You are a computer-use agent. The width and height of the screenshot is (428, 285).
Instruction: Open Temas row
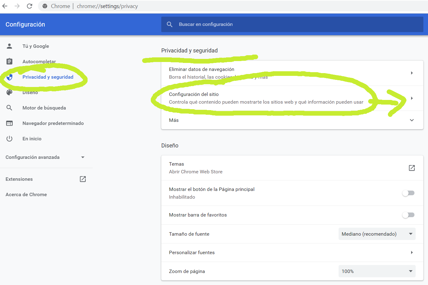[292, 168]
